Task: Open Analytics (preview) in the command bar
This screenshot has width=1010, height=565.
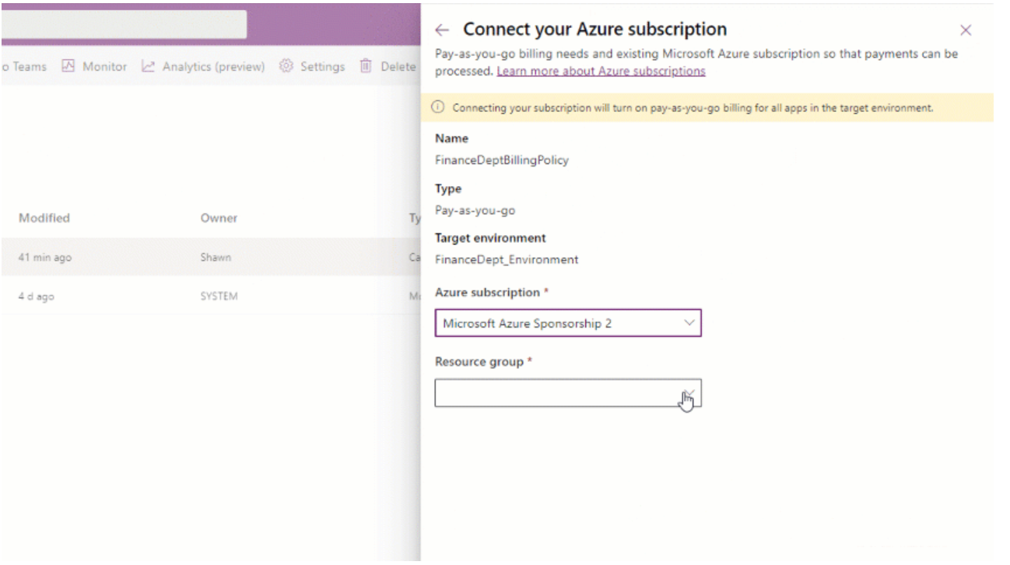Action: point(203,67)
